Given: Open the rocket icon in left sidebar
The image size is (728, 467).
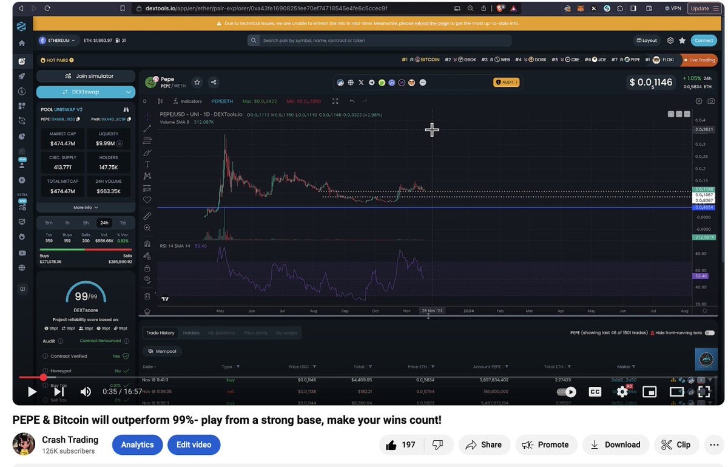Looking at the screenshot, I should (22, 76).
